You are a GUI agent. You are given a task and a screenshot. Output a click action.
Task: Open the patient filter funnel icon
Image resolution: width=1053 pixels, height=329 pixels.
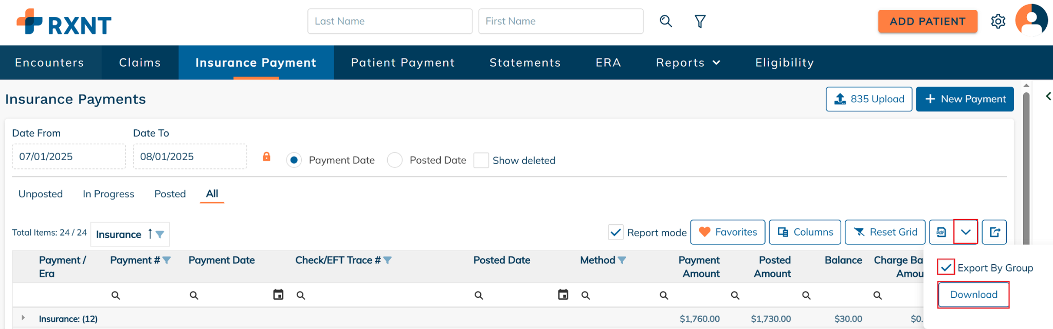pyautogui.click(x=700, y=21)
